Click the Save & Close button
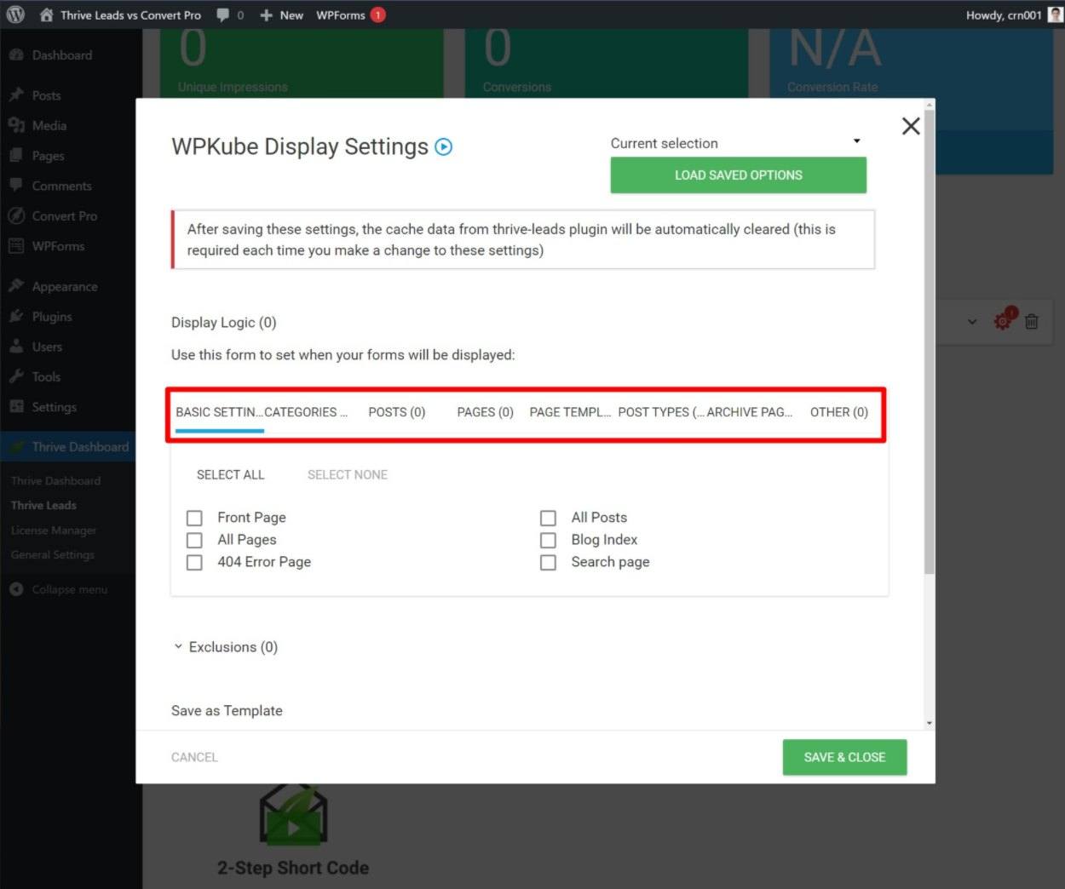Viewport: 1065px width, 889px height. click(x=844, y=757)
